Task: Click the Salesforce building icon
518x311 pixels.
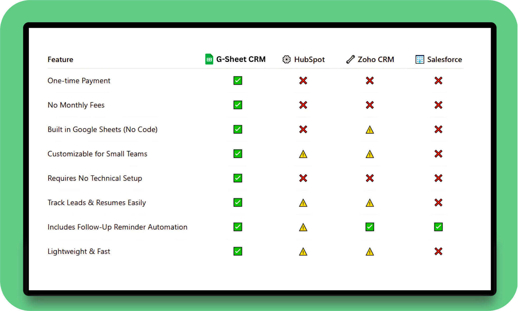Action: pos(420,59)
